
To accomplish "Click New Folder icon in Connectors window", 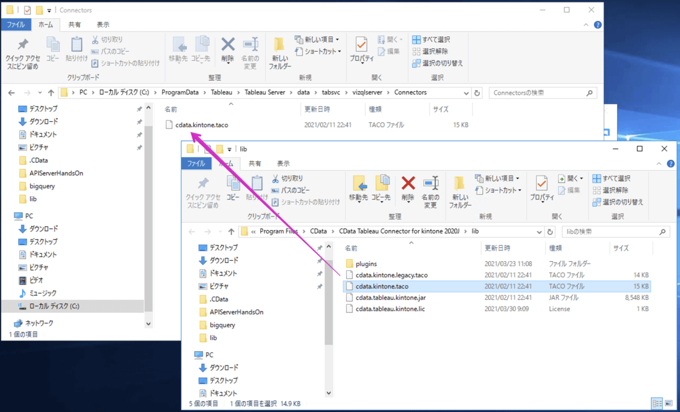I will pos(280,53).
